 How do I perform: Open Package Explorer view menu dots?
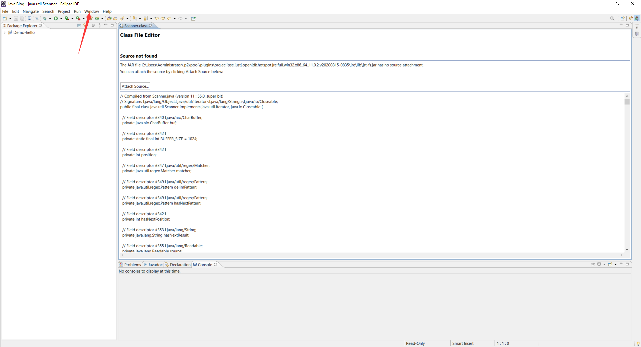pyautogui.click(x=99, y=25)
